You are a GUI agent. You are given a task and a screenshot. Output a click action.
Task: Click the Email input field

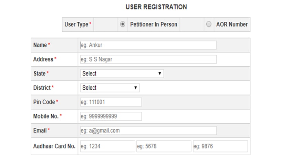click(x=148, y=131)
